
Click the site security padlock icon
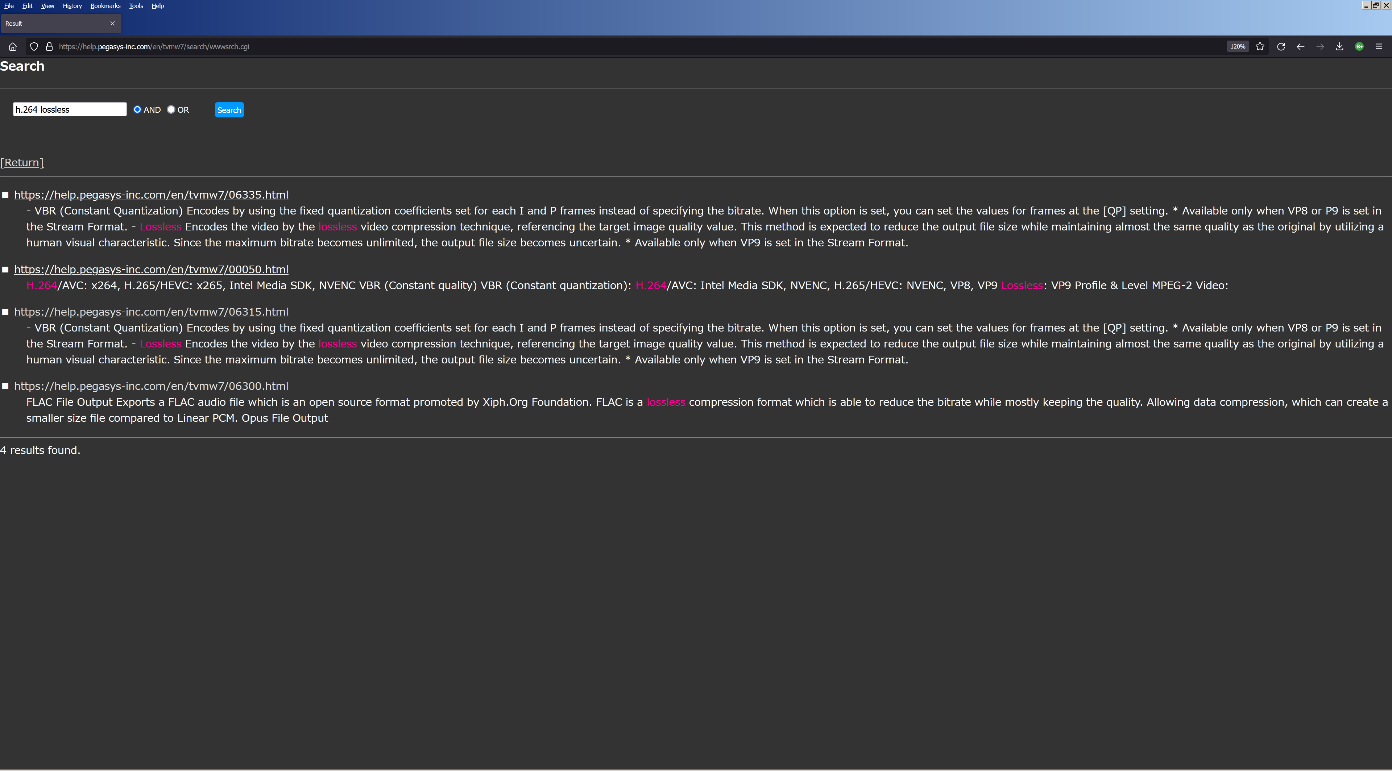(x=49, y=46)
